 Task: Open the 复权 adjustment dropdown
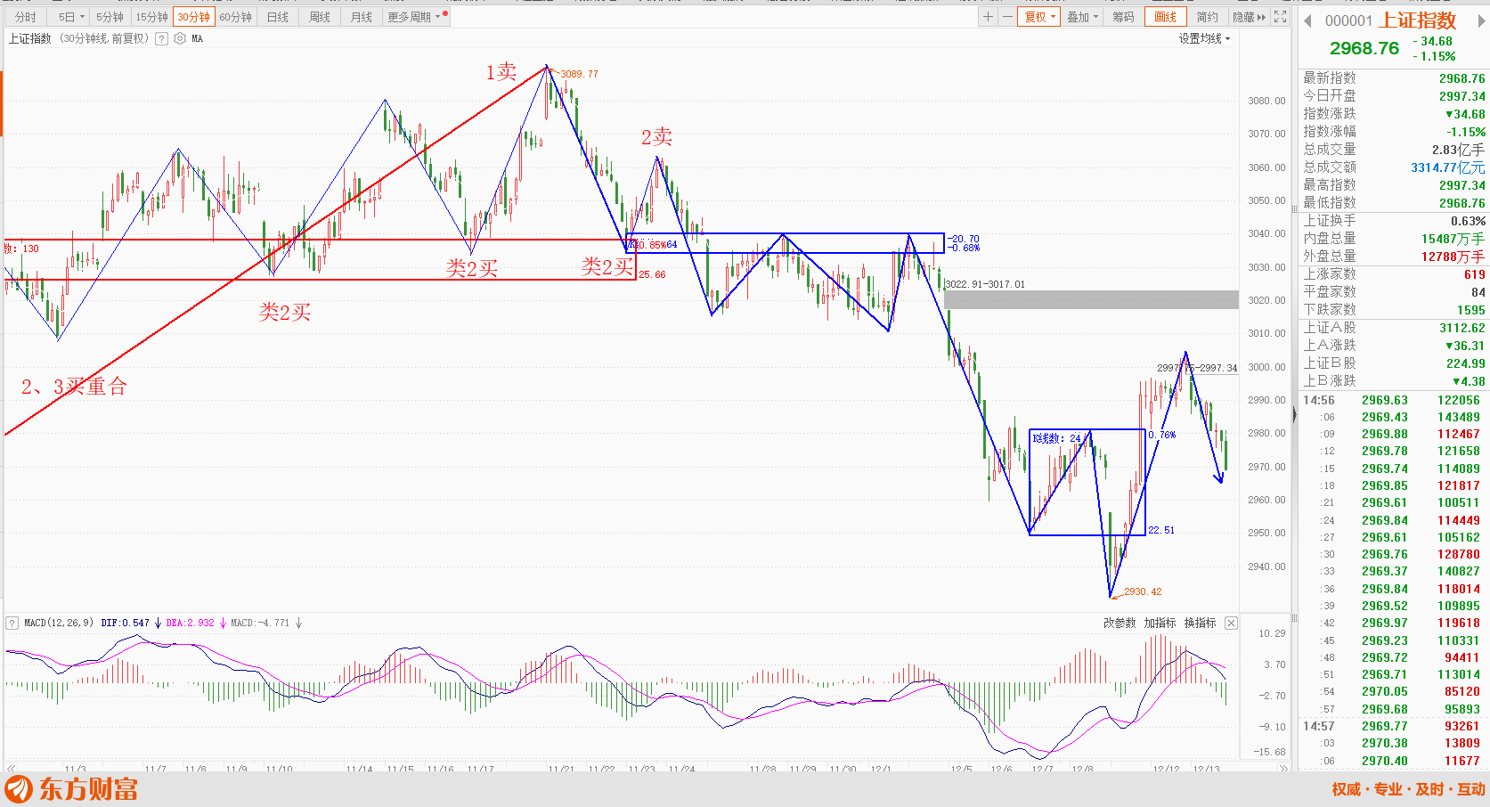click(1039, 17)
